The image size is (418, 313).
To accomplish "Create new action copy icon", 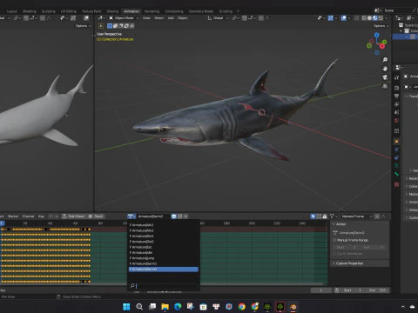I will (180, 216).
